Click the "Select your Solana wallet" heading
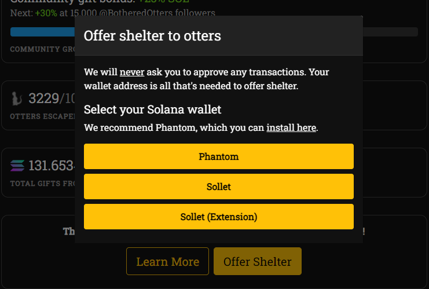This screenshot has width=429, height=289. coord(153,109)
